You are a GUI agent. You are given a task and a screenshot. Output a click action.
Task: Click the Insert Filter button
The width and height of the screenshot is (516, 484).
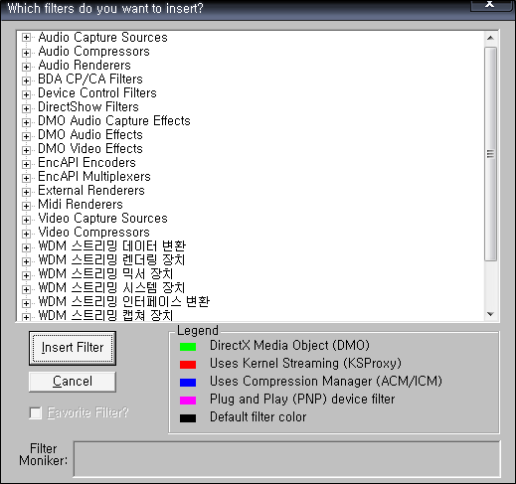[73, 348]
